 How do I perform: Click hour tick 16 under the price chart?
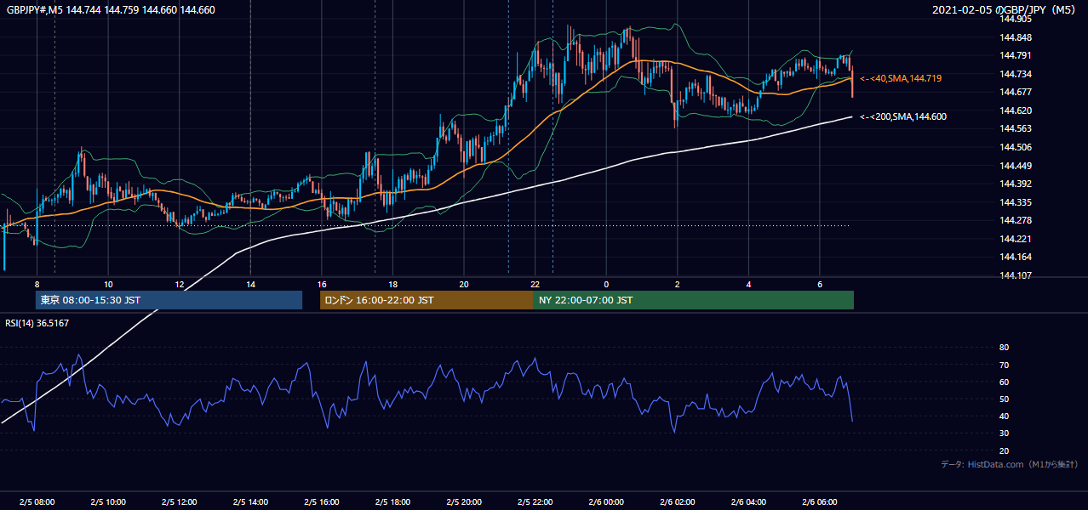[x=321, y=284]
